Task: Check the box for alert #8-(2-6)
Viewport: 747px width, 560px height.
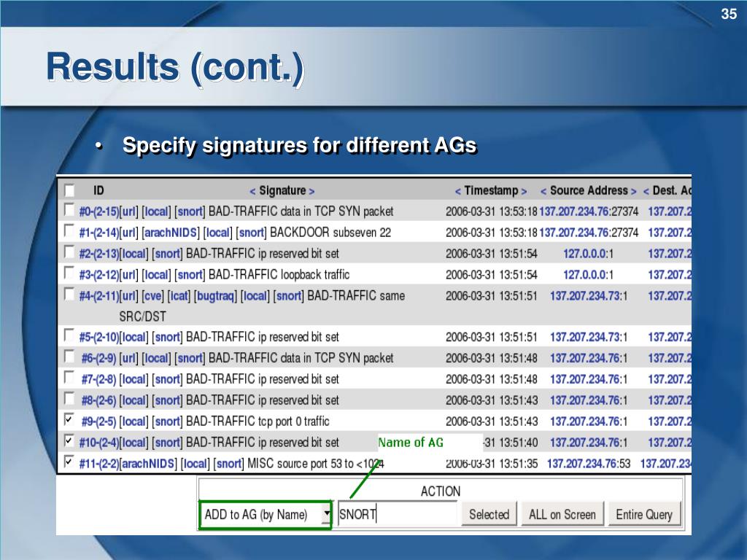Action: (69, 398)
